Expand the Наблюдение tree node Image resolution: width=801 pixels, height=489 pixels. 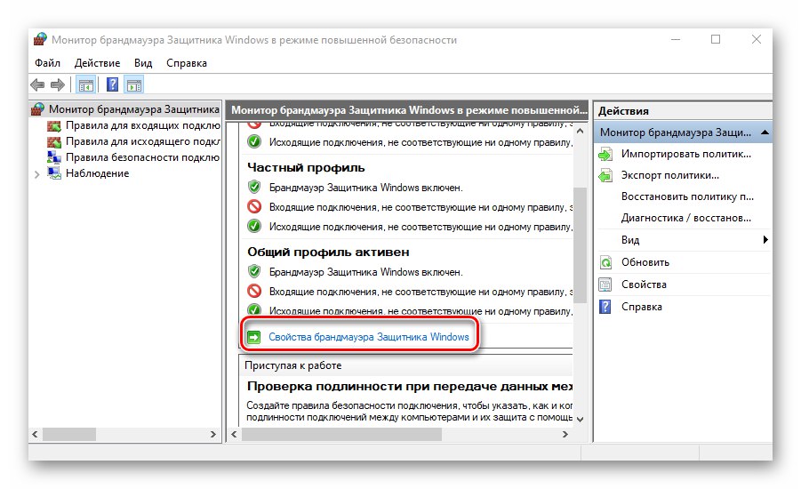36,174
